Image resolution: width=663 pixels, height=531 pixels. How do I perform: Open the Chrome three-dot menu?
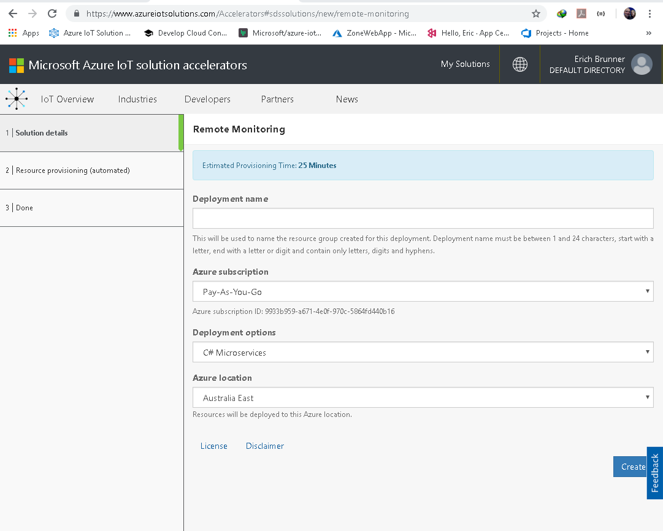pos(651,13)
